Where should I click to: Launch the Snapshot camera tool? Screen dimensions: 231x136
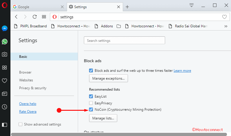(x=5, y=54)
